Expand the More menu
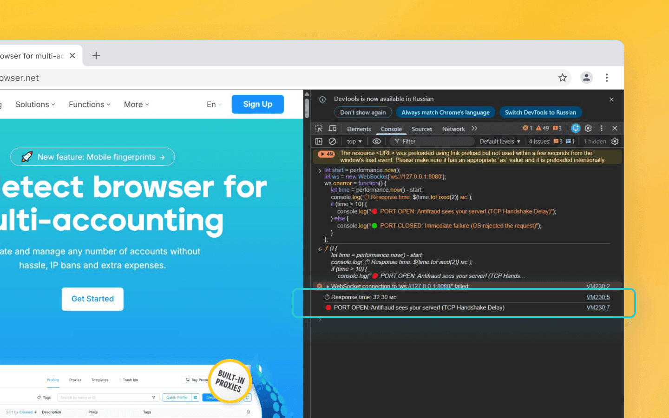The width and height of the screenshot is (669, 418). (x=137, y=104)
